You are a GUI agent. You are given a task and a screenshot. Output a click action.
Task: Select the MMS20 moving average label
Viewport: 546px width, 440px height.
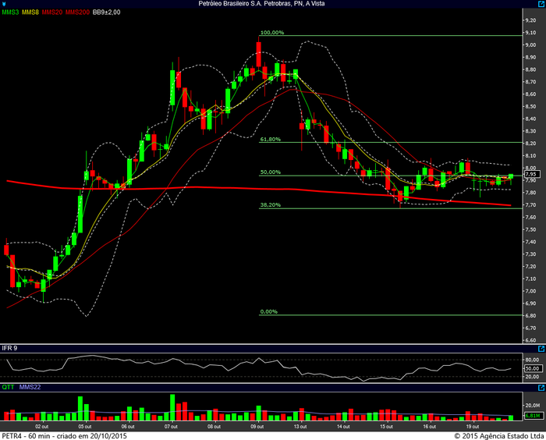pos(53,13)
